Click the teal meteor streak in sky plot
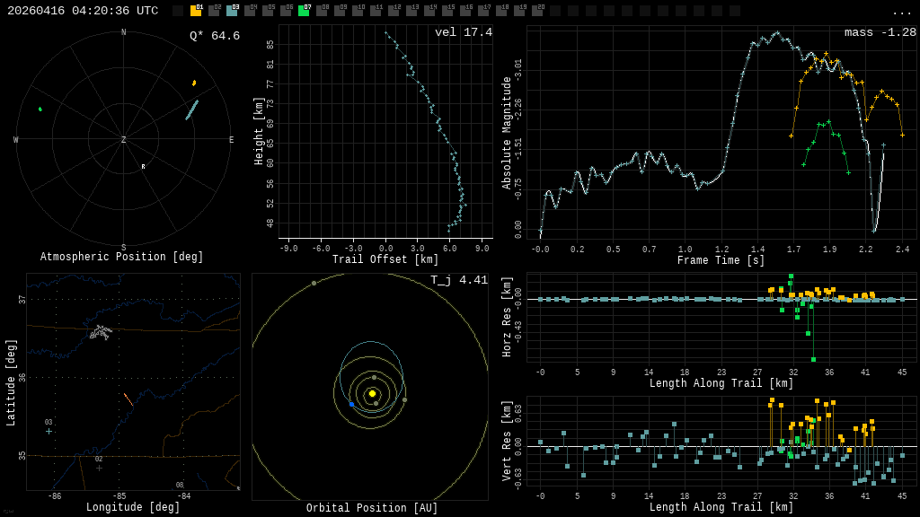 [191, 110]
